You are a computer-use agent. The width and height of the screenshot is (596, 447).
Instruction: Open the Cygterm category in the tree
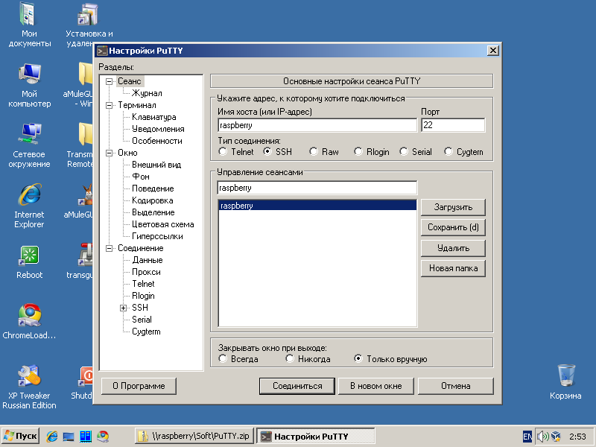(146, 332)
